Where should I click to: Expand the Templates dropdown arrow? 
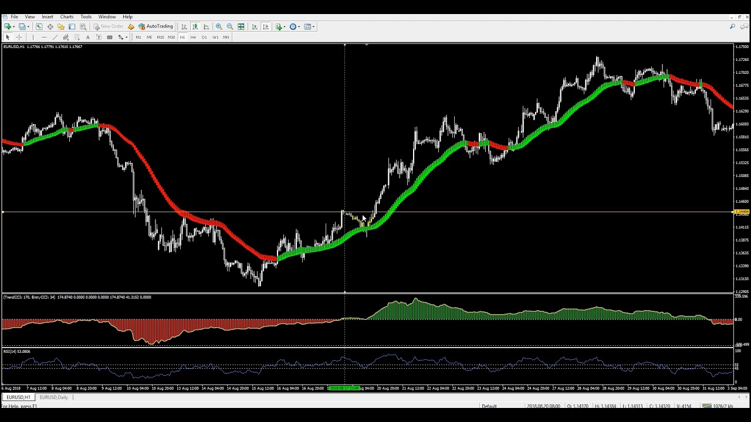click(313, 26)
